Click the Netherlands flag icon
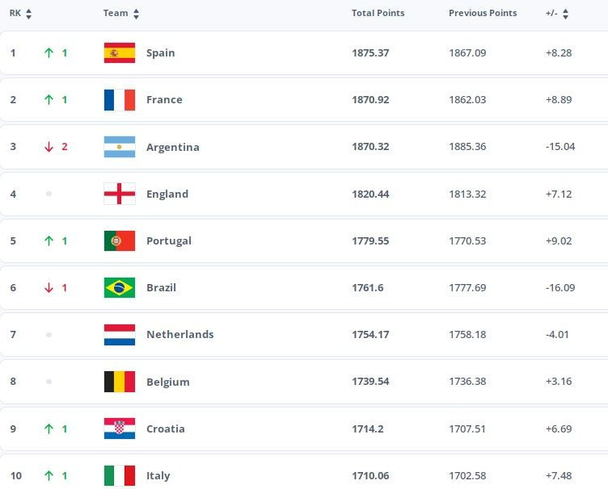608x489 pixels. pos(120,335)
